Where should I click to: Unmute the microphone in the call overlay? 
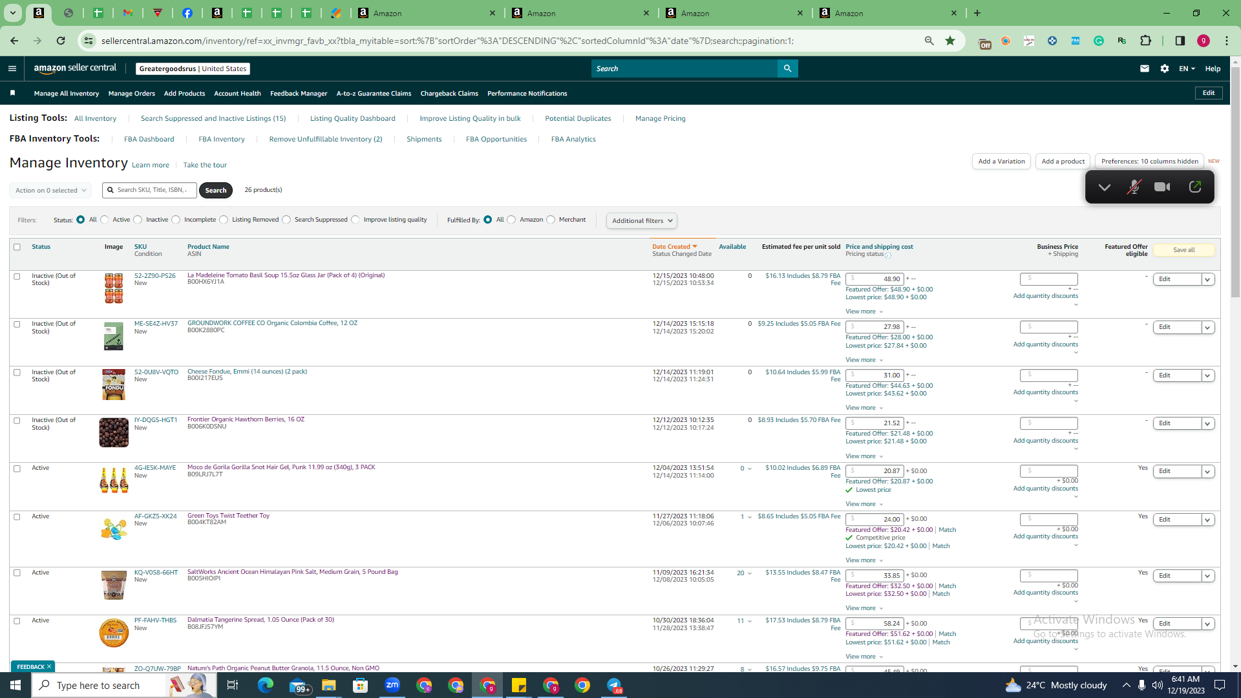(x=1134, y=187)
